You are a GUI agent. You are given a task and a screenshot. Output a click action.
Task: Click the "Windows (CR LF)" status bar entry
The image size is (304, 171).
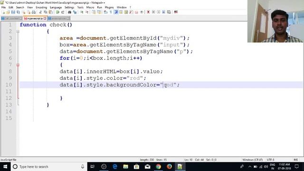(x=252, y=160)
